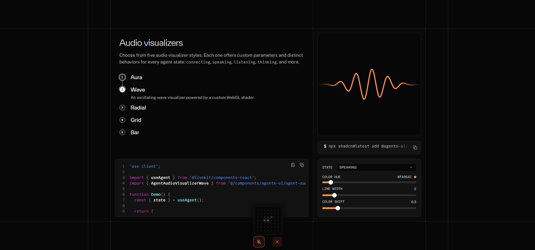Click the 'Audio visualizers' heading
The width and height of the screenshot is (535, 250).
click(151, 43)
